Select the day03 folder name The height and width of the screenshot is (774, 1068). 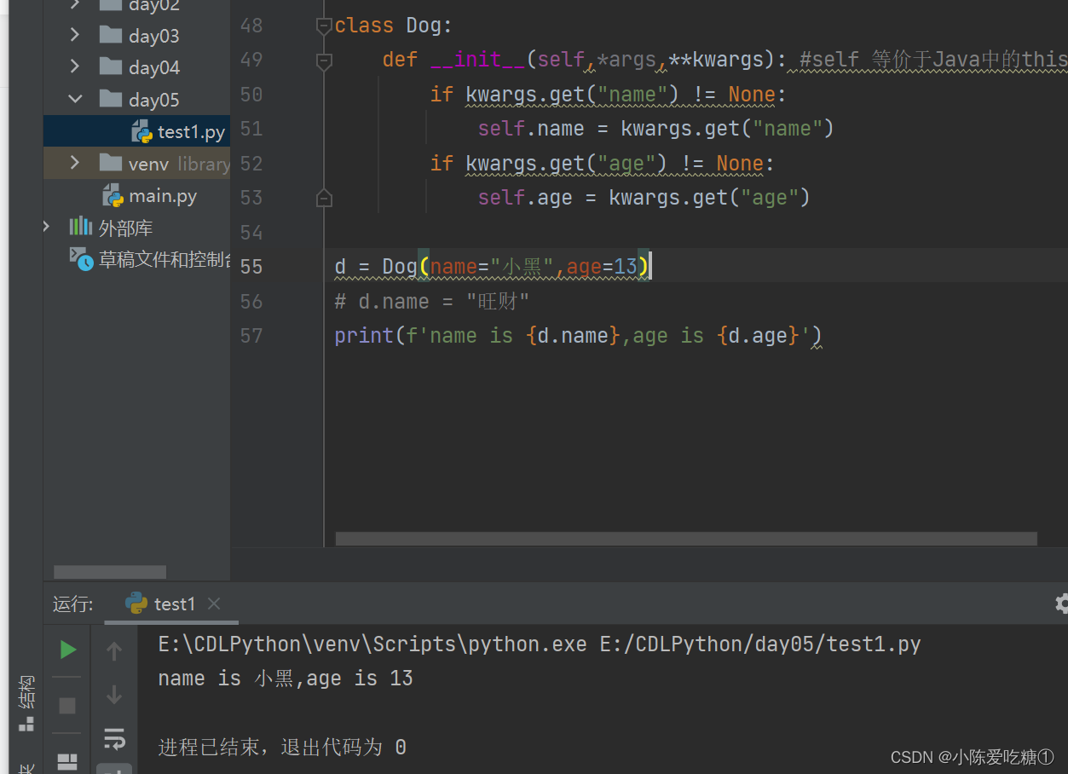[x=154, y=36]
